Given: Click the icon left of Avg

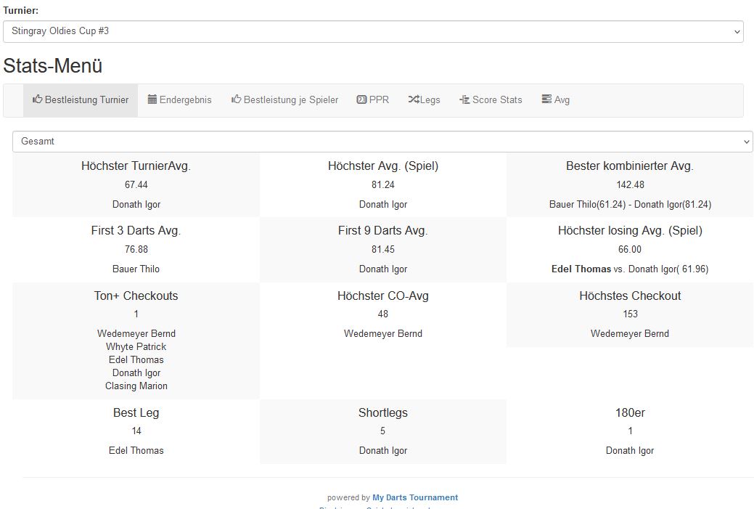Looking at the screenshot, I should click(x=546, y=99).
